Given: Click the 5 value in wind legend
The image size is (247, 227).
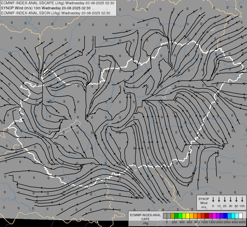Looking at the screenshot, I should click(213, 206).
